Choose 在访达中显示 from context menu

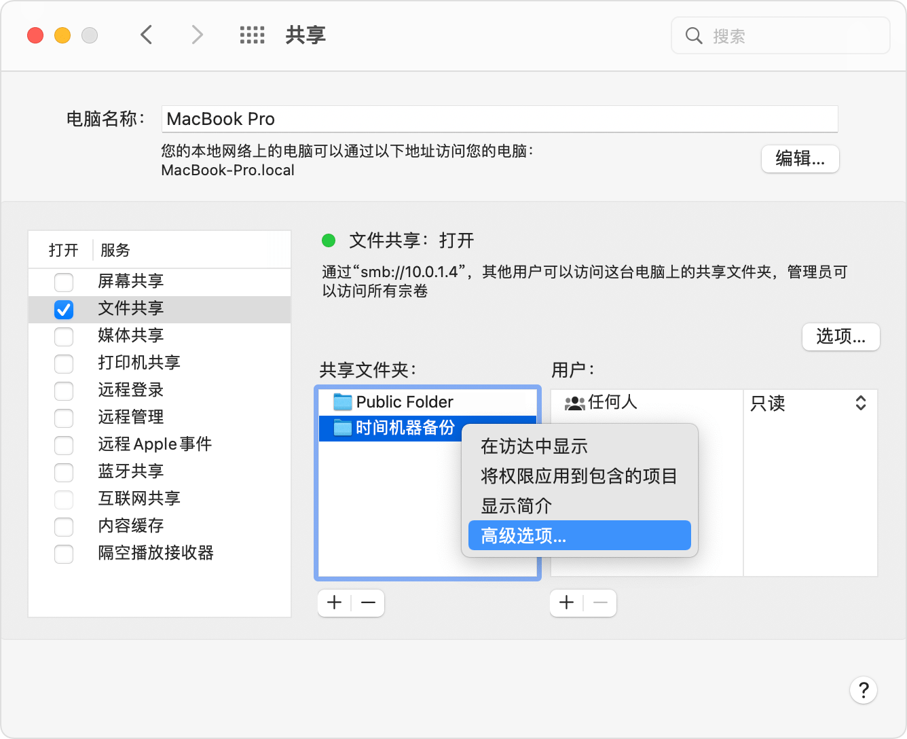click(x=580, y=446)
